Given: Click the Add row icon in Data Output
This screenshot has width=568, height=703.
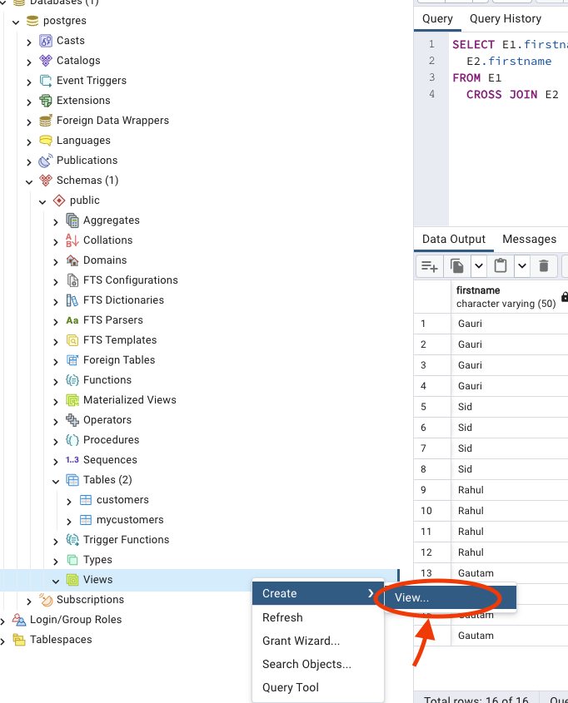Looking at the screenshot, I should pos(430,266).
